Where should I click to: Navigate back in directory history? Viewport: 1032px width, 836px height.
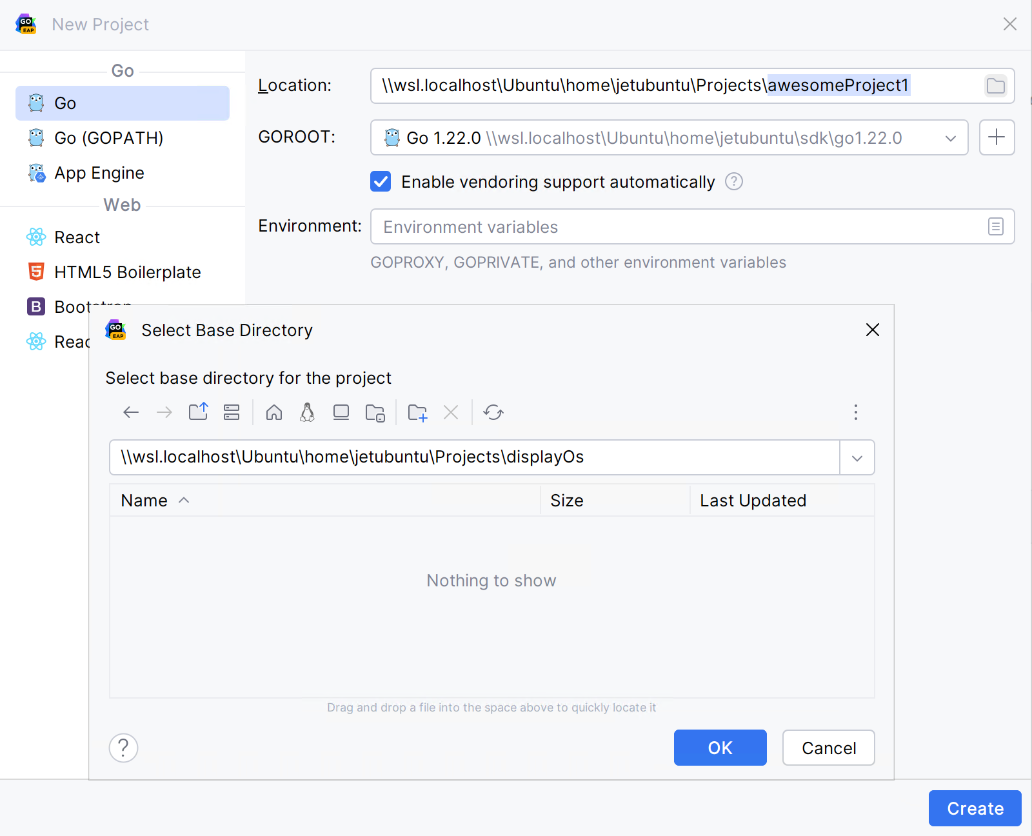(130, 412)
